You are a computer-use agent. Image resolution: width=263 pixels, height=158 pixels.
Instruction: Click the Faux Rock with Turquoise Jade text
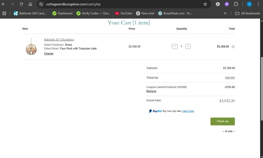78,49
